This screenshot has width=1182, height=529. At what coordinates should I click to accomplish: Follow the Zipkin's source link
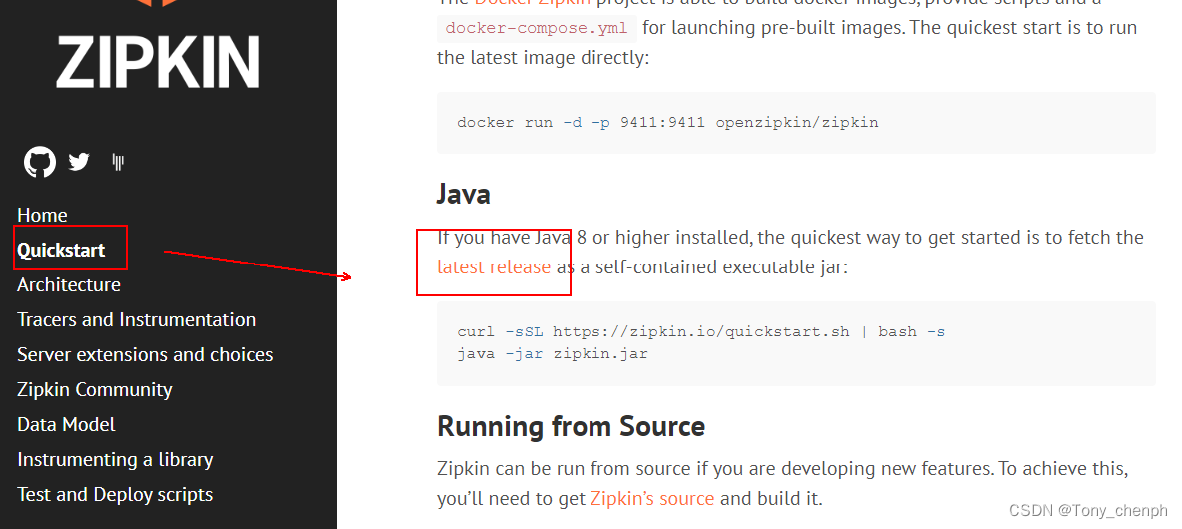[652, 498]
